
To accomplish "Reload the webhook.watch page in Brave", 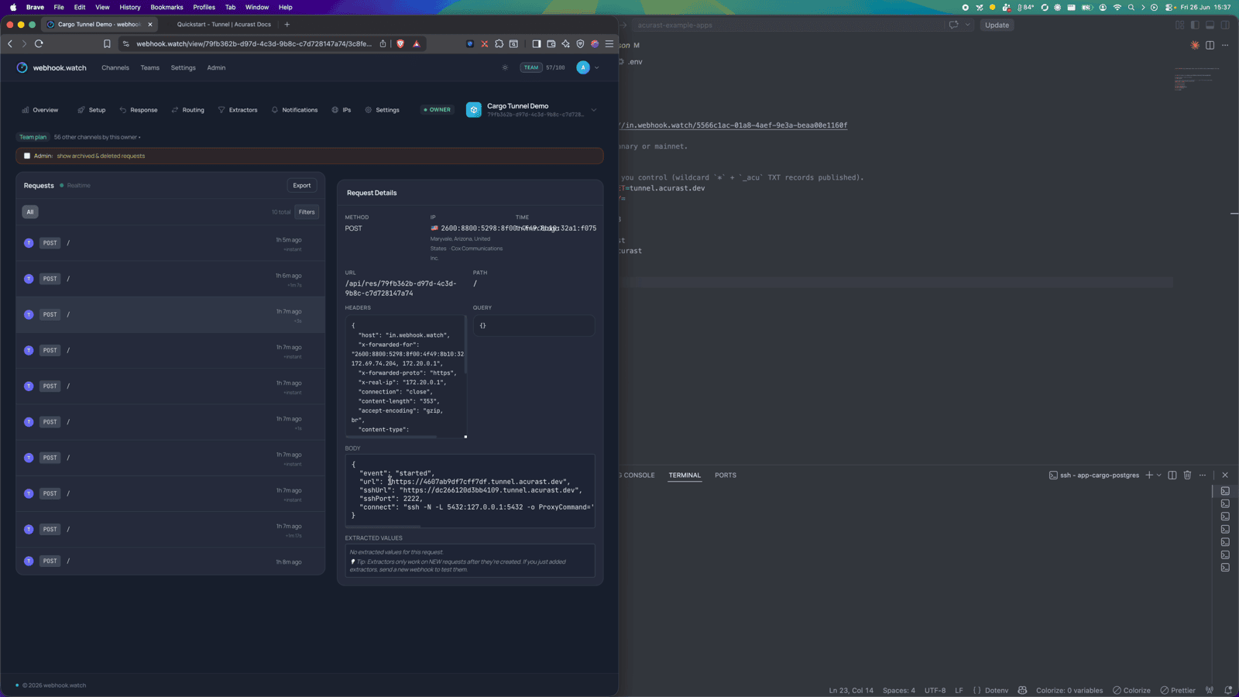I will coord(39,44).
